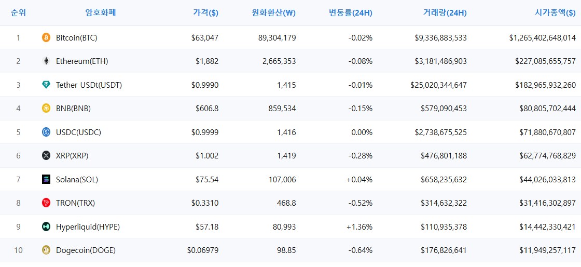
Task: Click Dogecoin's -0.64% change value
Action: tap(361, 251)
